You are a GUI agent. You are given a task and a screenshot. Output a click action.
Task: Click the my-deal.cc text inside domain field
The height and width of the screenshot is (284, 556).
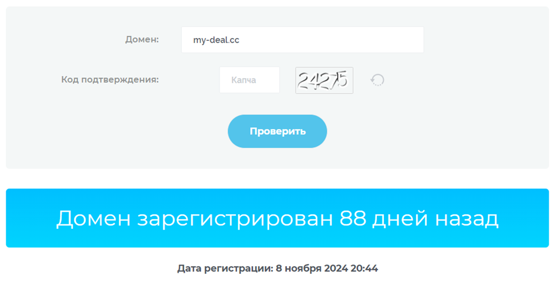coord(216,40)
